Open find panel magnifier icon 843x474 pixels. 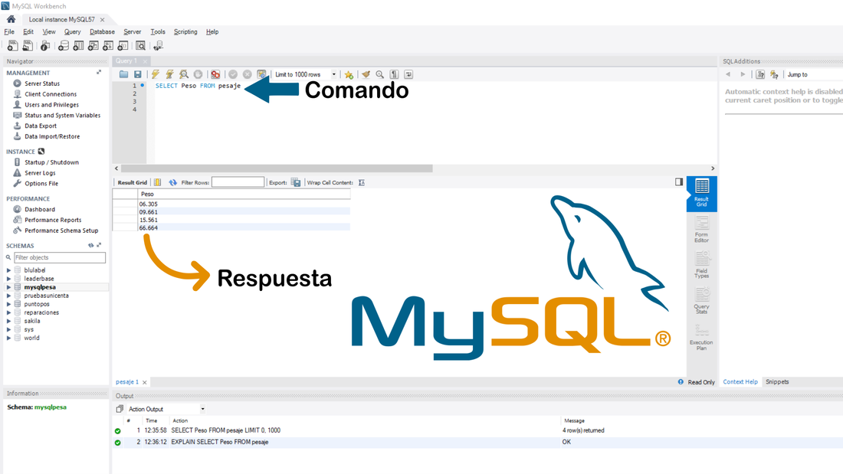point(380,74)
